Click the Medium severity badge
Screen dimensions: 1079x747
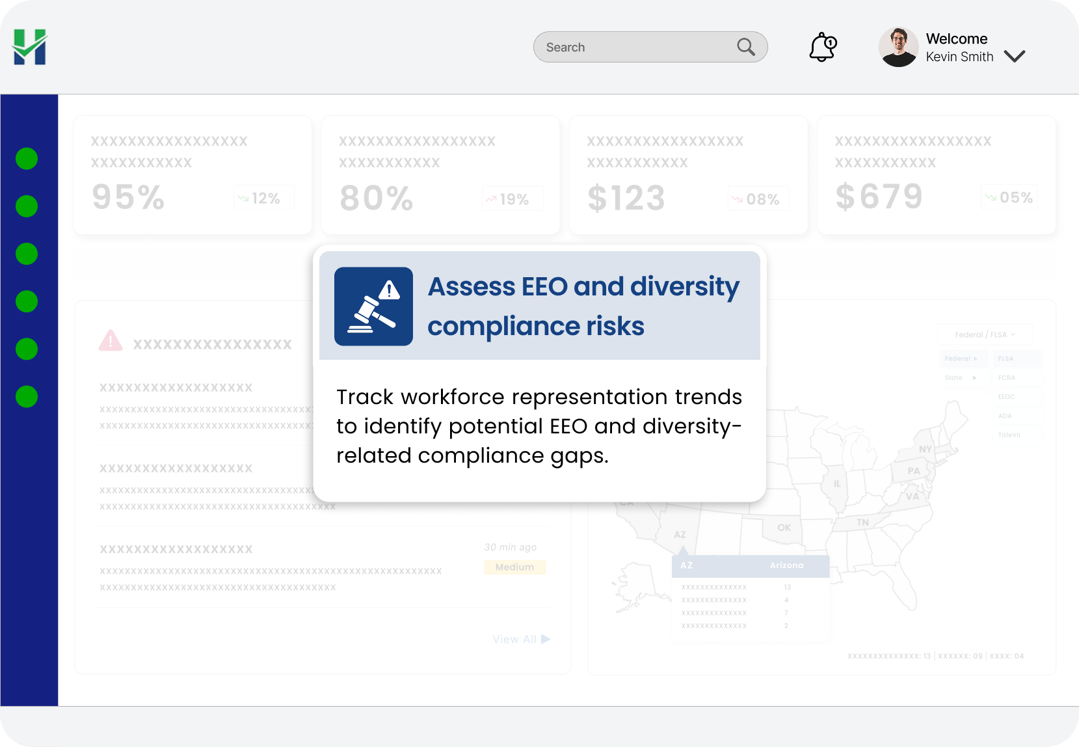[514, 567]
